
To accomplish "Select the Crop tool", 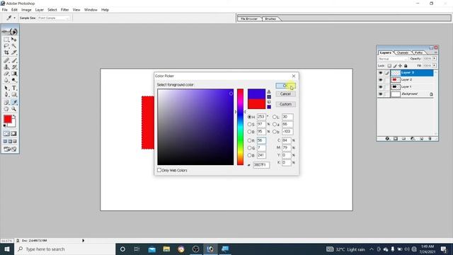I will [6, 52].
